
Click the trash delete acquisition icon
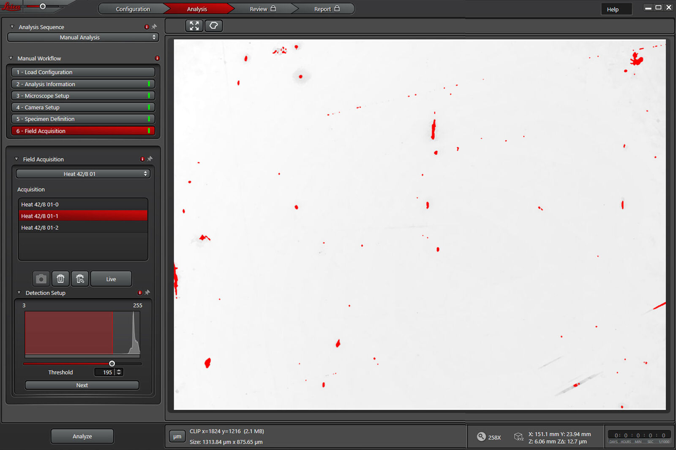(60, 279)
